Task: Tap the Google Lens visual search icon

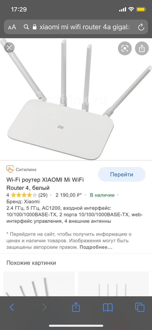Action: tap(125, 48)
